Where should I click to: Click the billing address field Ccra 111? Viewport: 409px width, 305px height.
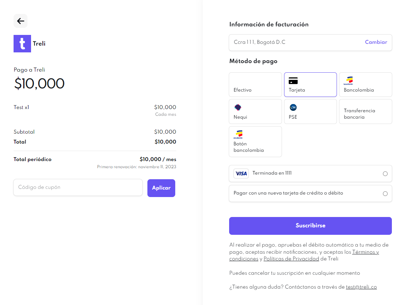(293, 42)
